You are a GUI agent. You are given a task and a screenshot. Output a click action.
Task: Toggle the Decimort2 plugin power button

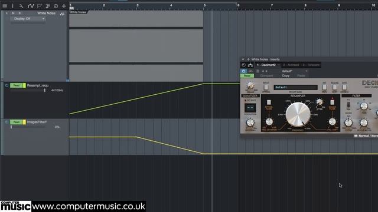[x=243, y=71]
